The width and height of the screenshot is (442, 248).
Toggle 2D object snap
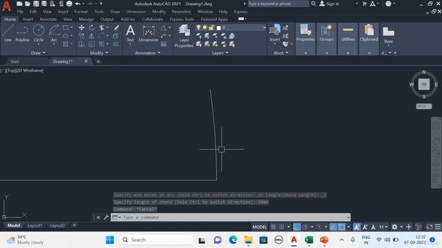342,227
